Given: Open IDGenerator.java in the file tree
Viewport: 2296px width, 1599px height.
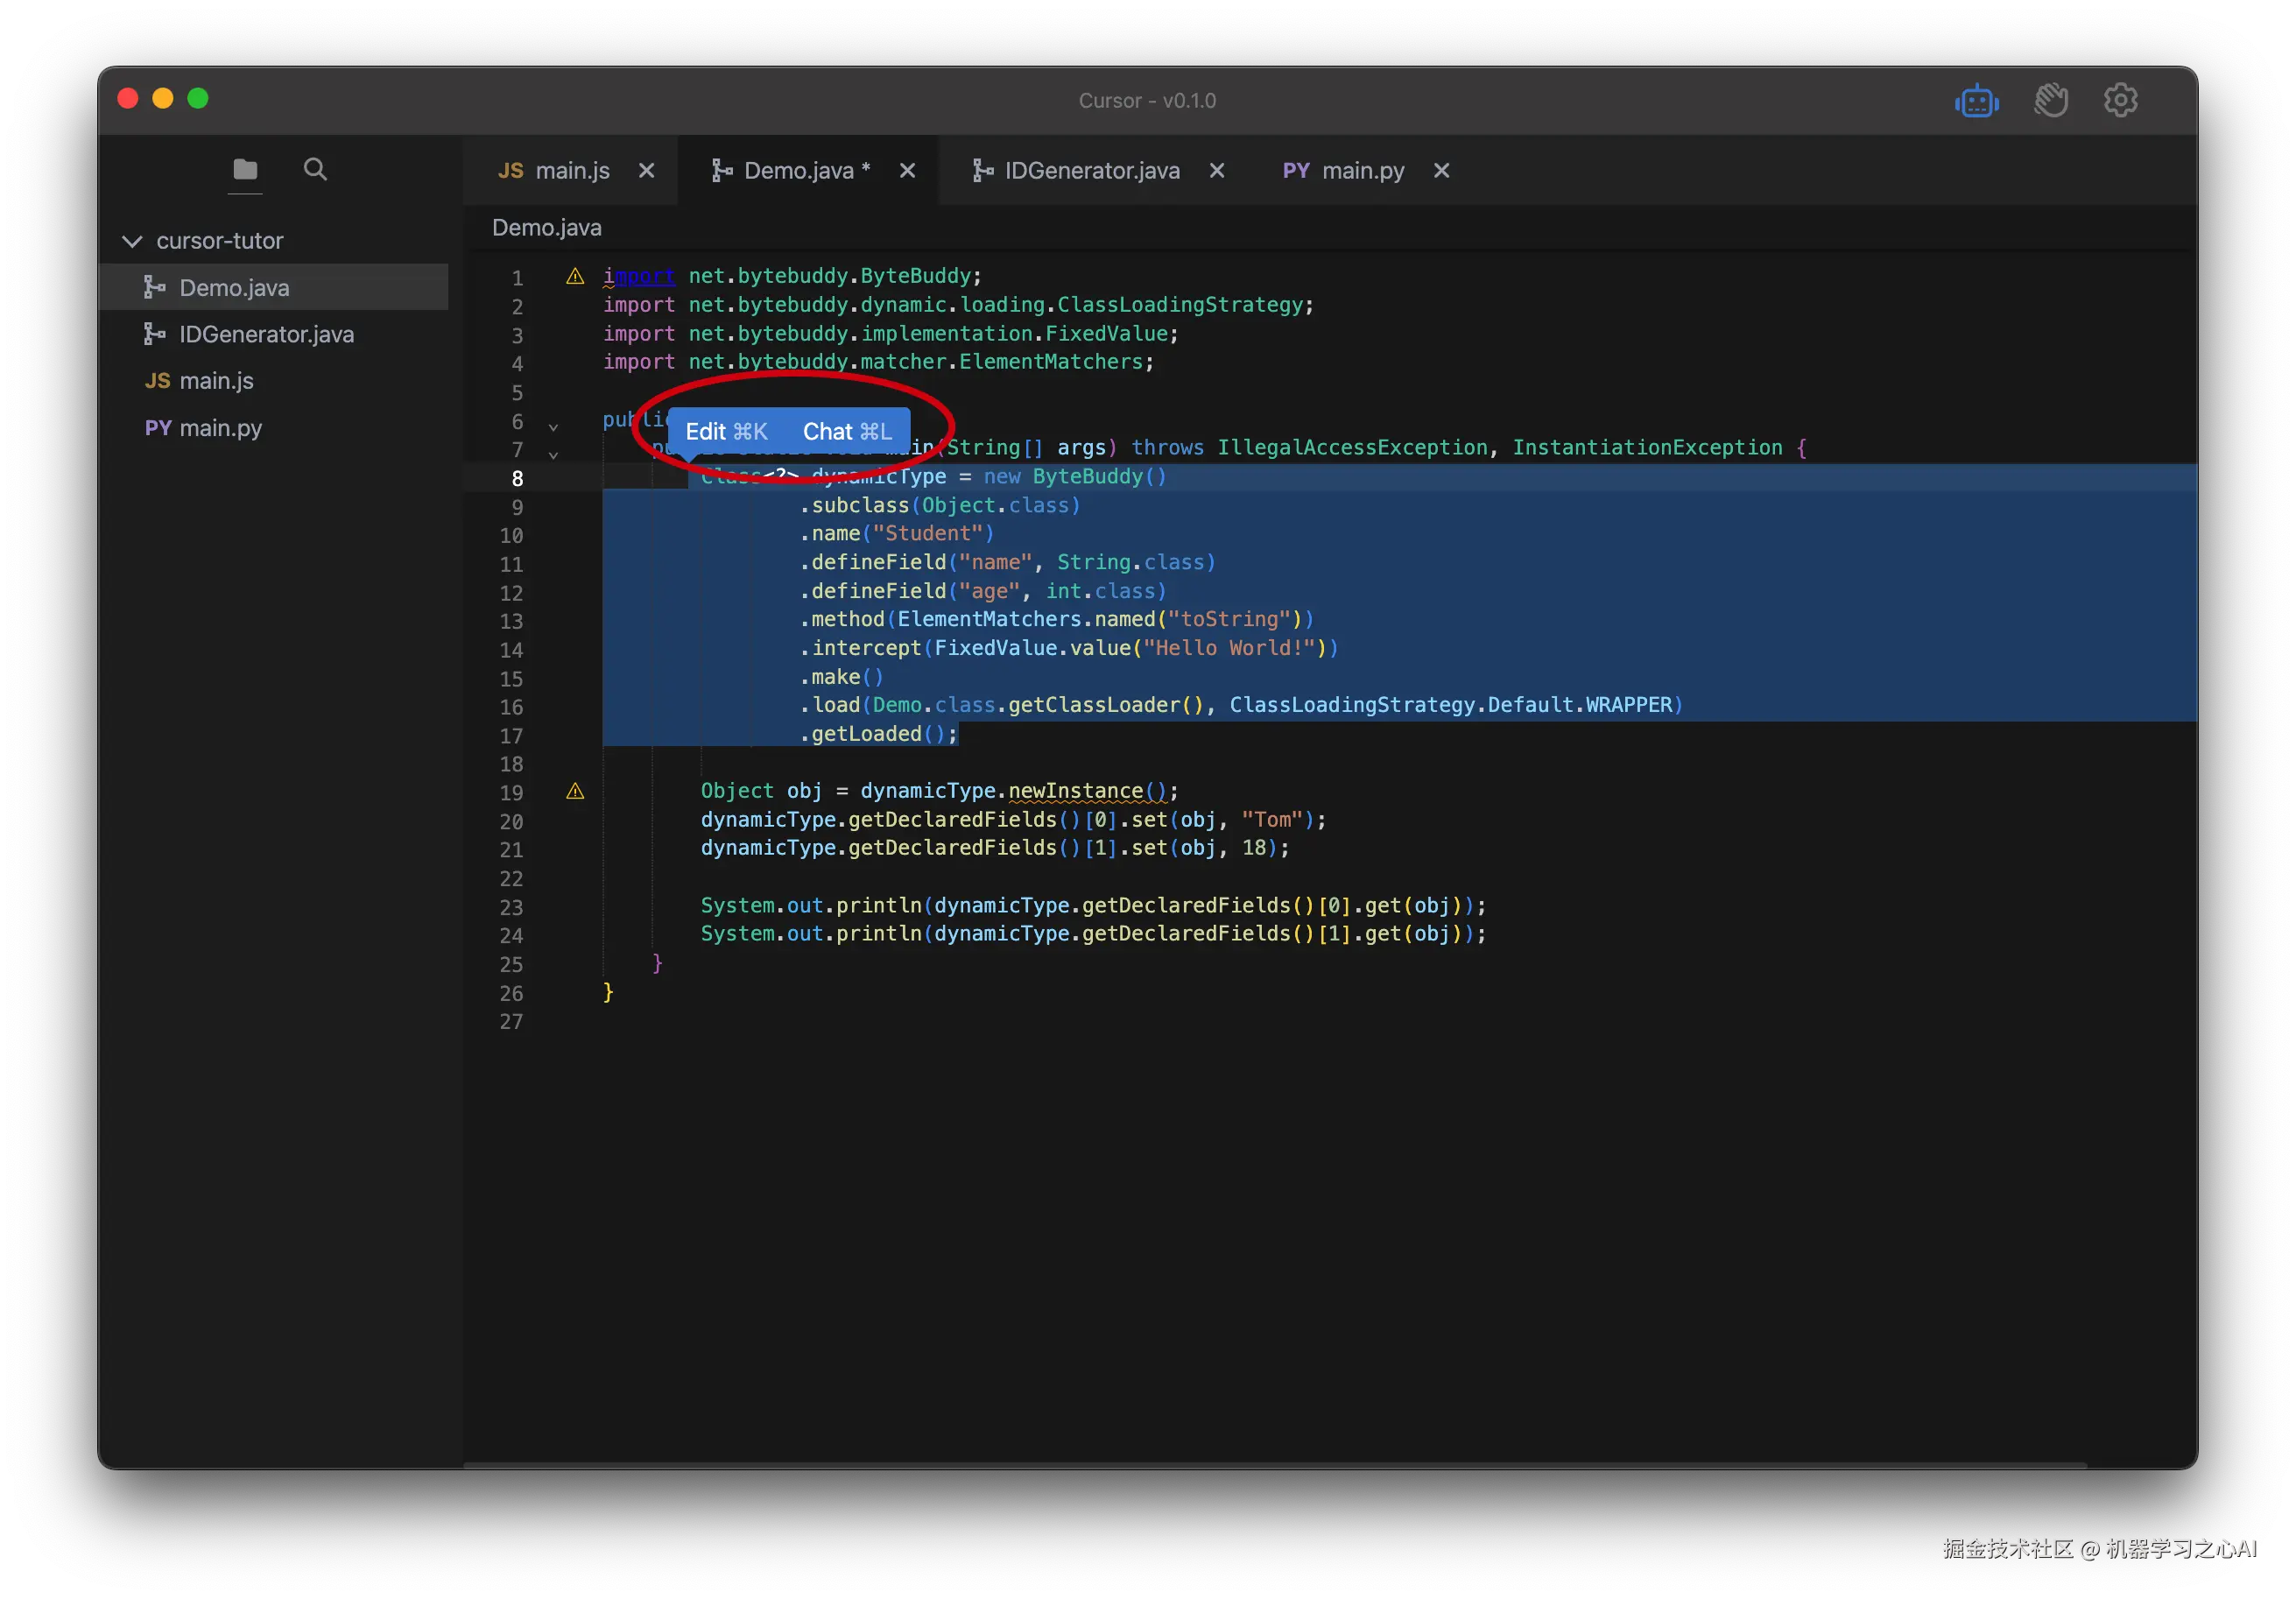Looking at the screenshot, I should (266, 334).
